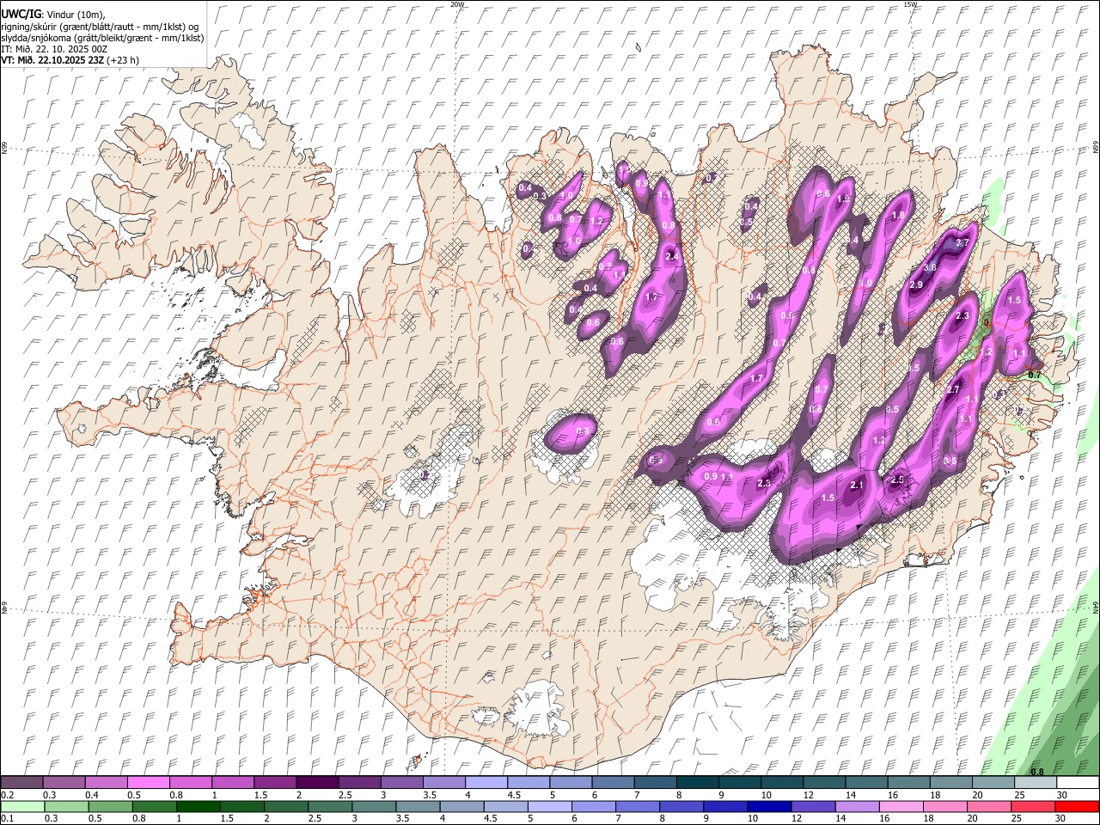Select the bottom legend swatch between 0.1 and 0.3
This screenshot has height=825, width=1100.
pyautogui.click(x=22, y=807)
